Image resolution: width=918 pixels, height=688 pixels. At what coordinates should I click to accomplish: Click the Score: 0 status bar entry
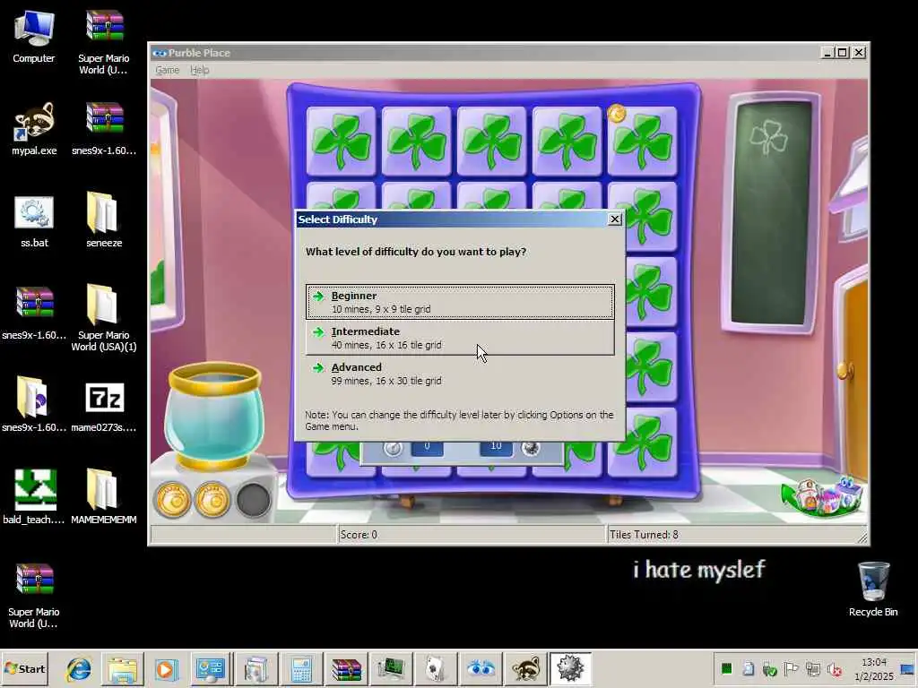(472, 535)
